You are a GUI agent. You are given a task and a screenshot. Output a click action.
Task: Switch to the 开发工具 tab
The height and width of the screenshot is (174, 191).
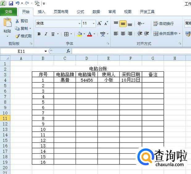(x=147, y=12)
